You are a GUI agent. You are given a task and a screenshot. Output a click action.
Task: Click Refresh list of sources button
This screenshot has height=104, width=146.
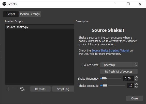[x=119, y=72]
